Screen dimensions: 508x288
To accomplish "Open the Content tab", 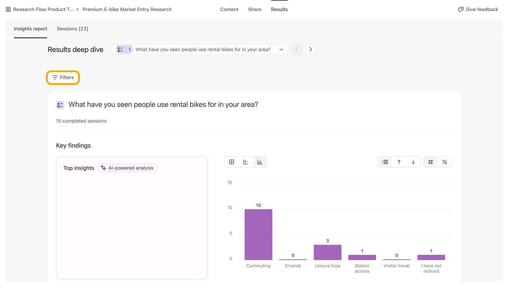I will 229,9.
